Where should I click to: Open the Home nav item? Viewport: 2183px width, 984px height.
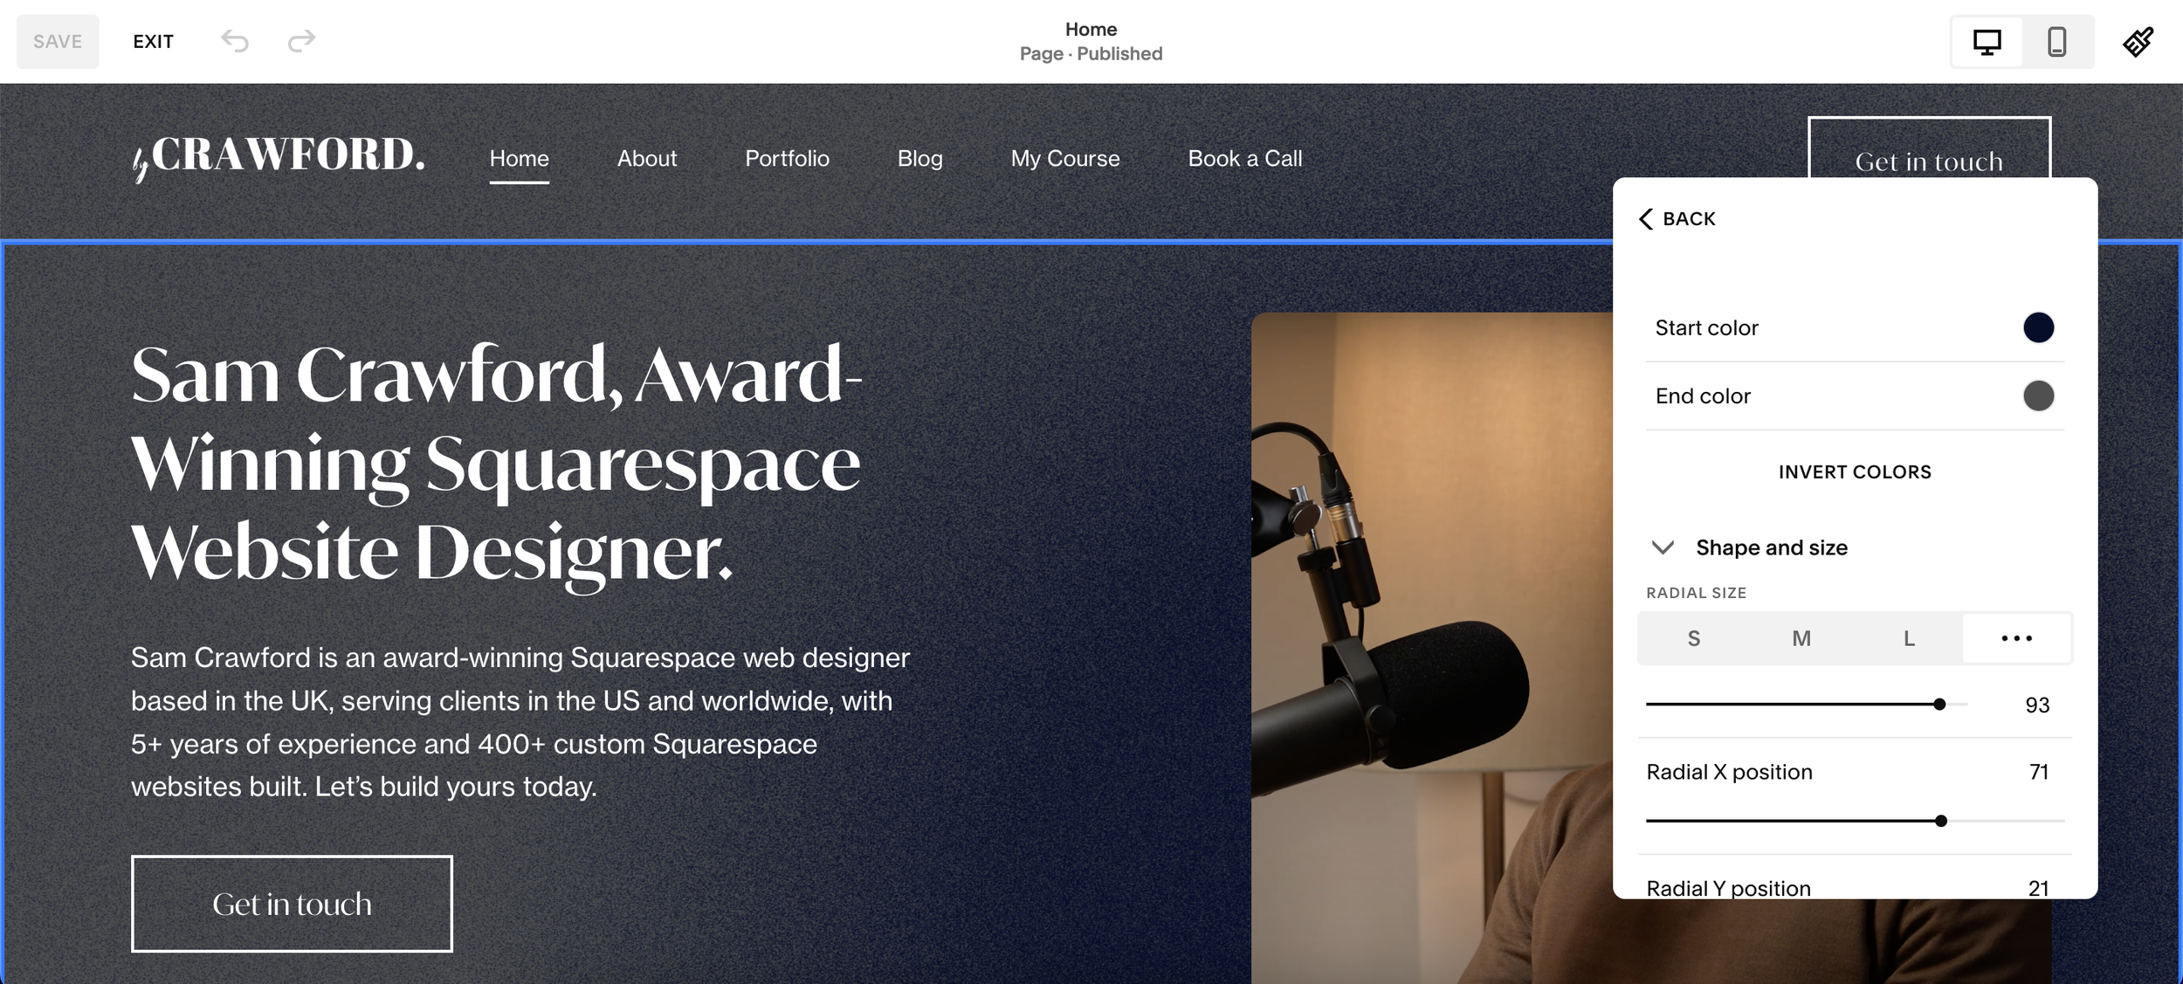coord(519,158)
